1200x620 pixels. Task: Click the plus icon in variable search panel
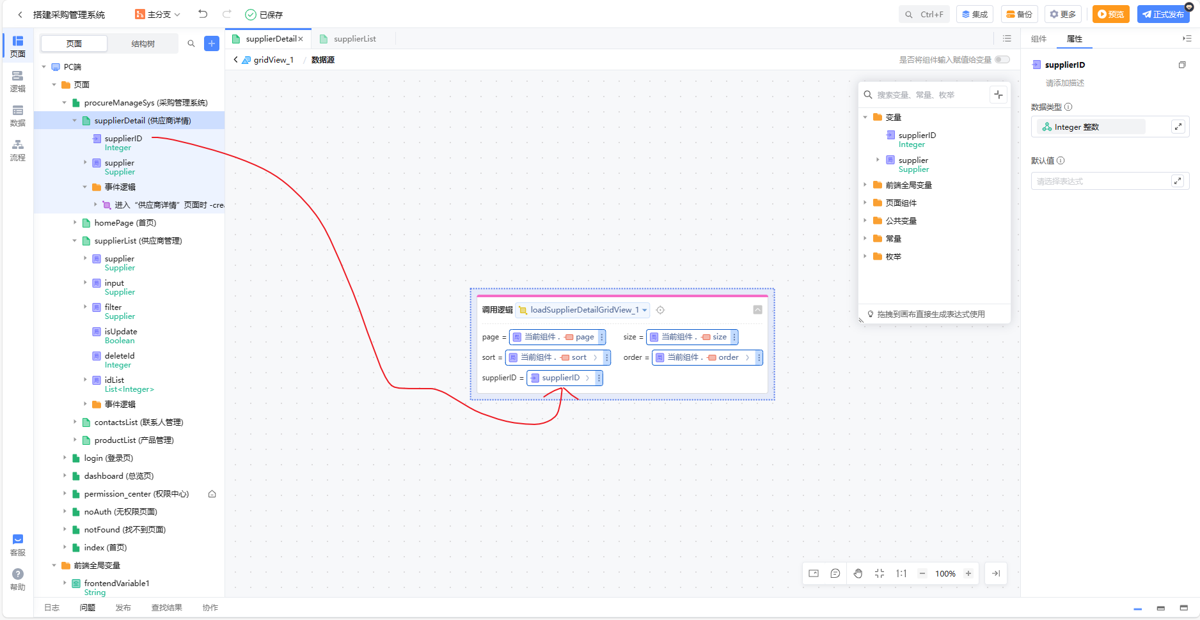999,95
